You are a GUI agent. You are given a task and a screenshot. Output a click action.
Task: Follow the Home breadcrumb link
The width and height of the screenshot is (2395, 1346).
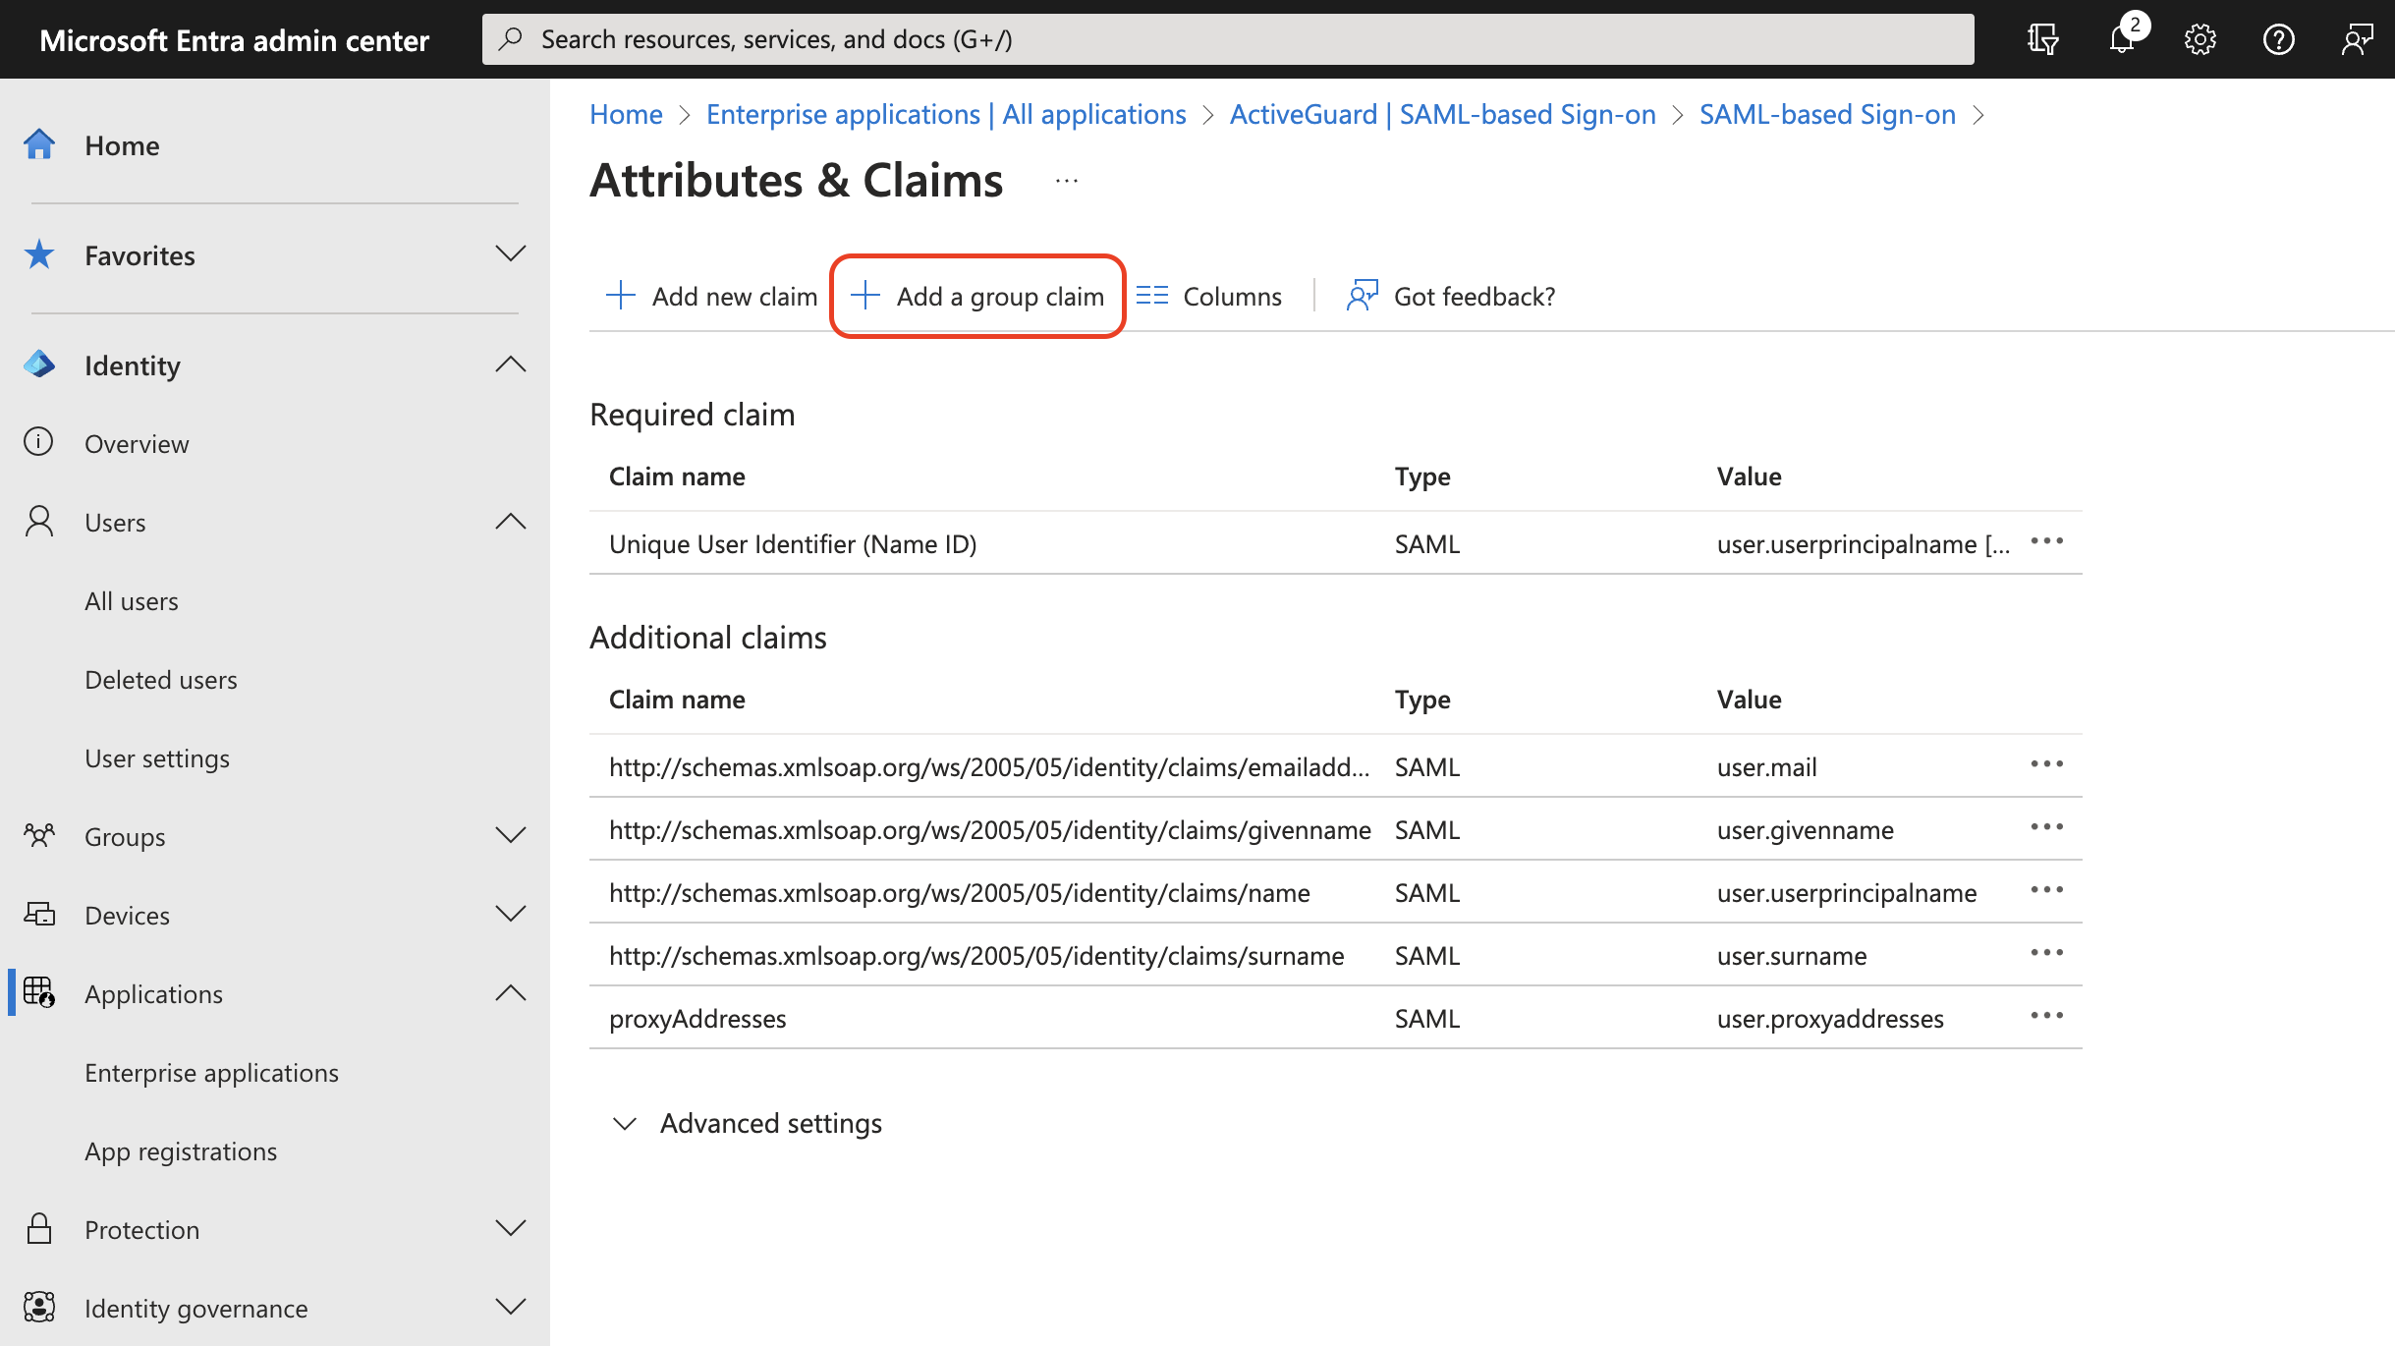[x=626, y=114]
